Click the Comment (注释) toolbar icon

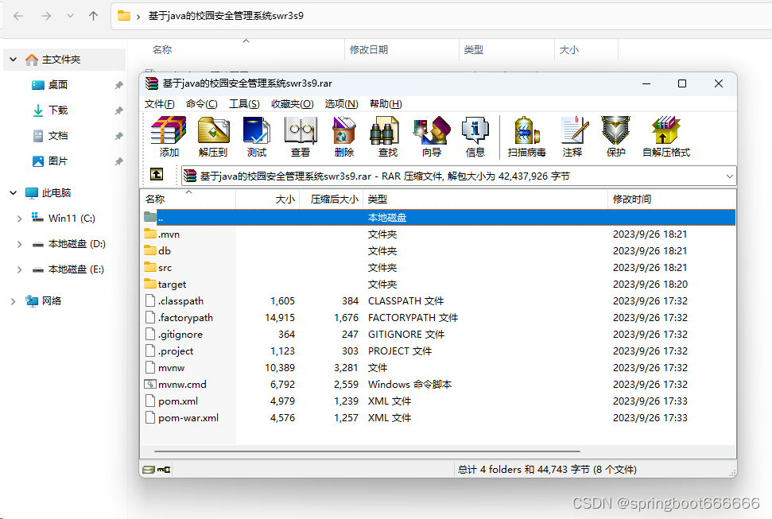tap(572, 137)
